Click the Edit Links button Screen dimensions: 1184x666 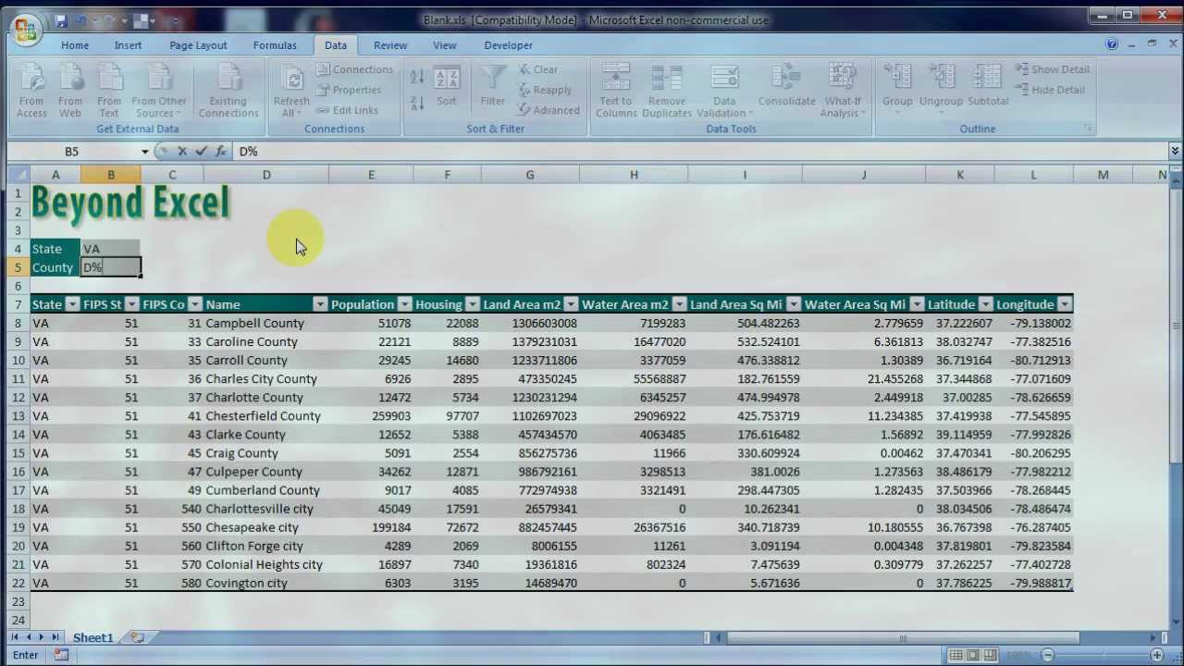[x=347, y=110]
